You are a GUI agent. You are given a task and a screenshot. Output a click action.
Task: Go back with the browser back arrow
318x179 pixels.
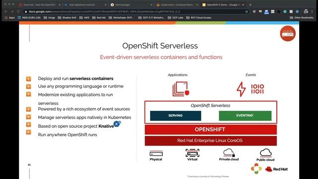click(x=6, y=11)
